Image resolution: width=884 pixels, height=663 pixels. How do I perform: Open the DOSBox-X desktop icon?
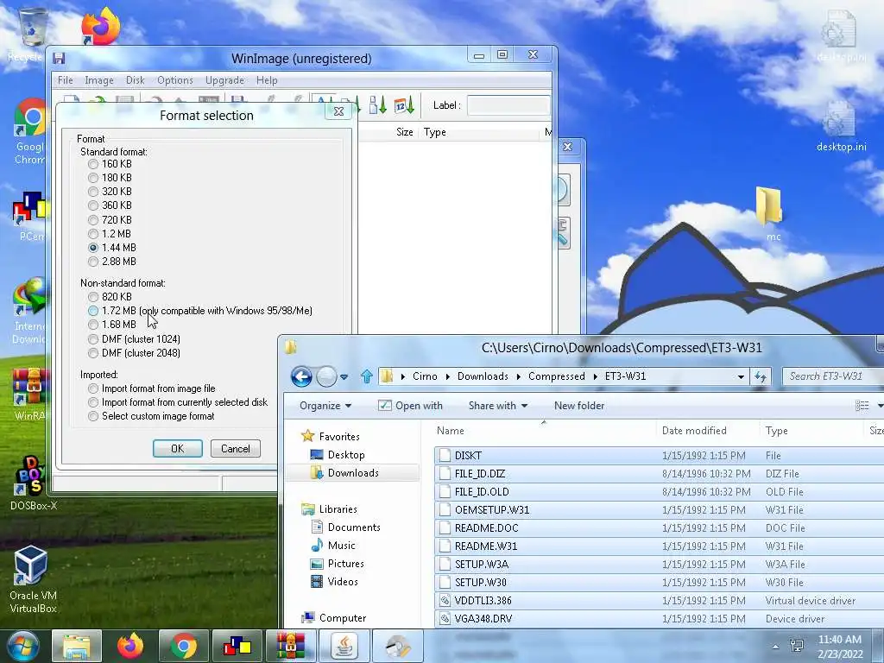34,483
